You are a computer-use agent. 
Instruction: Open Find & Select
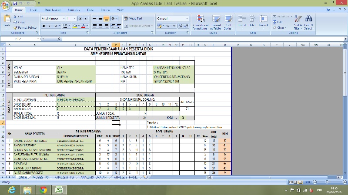point(308,22)
